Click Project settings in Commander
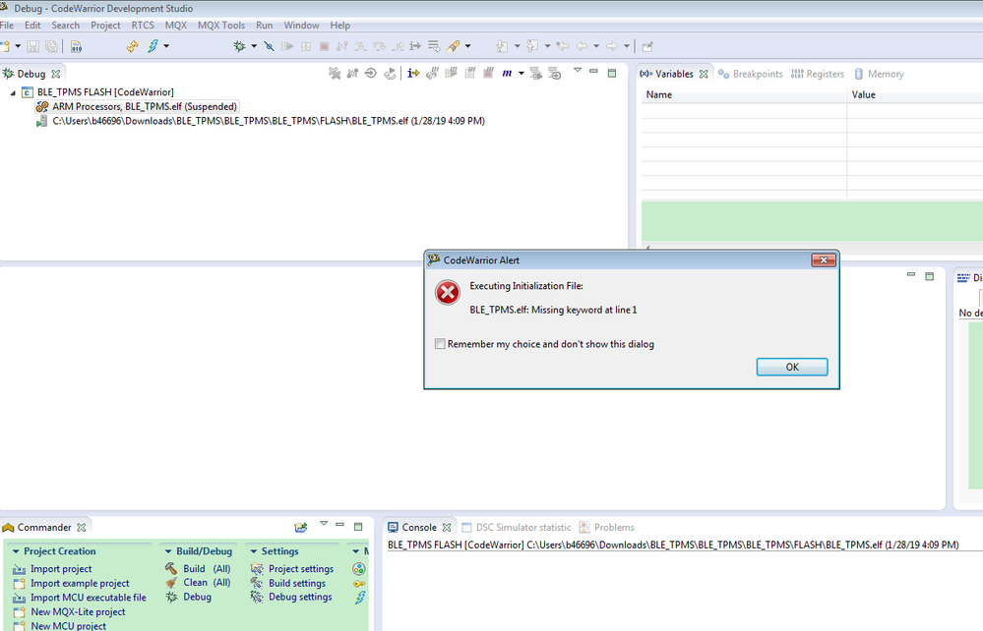983x631 pixels. (301, 568)
